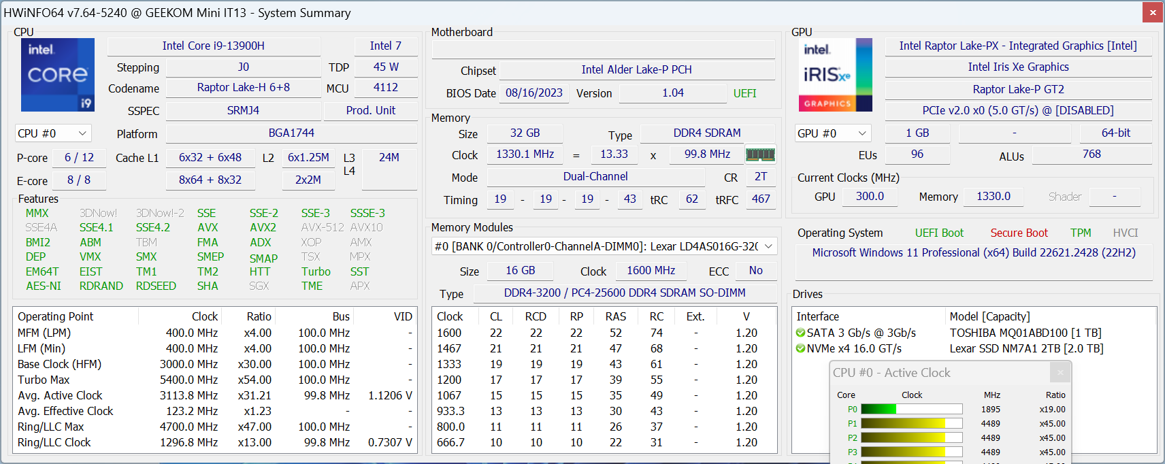This screenshot has height=464, width=1165.
Task: Click the Intel Core i9 logo
Action: point(58,75)
